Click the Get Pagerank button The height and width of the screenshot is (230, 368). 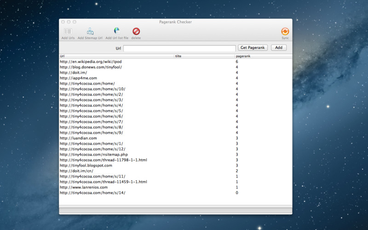point(253,48)
